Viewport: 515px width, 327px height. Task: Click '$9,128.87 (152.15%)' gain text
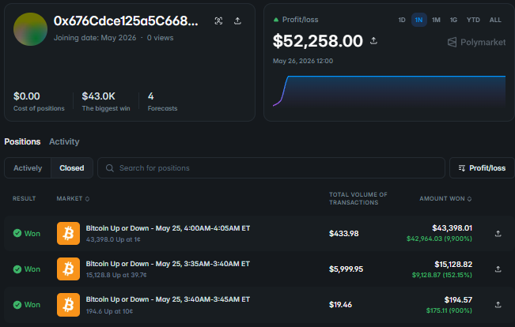(441, 275)
